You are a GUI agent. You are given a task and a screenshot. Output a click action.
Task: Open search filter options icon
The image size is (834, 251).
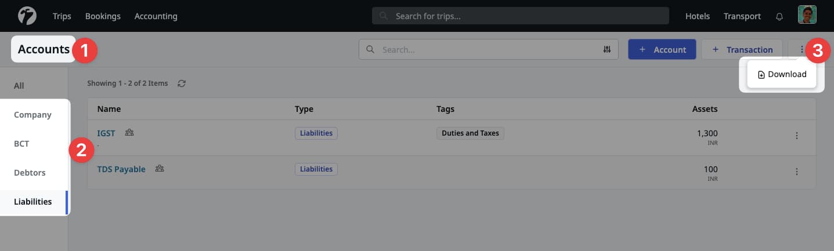(607, 50)
